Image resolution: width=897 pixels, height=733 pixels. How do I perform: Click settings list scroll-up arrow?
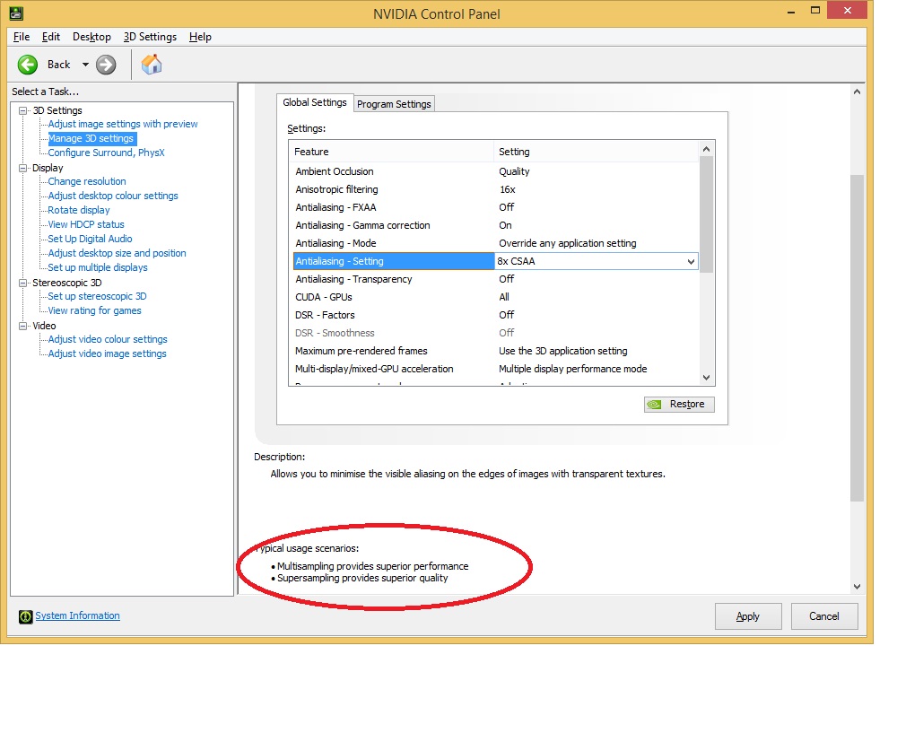707,149
